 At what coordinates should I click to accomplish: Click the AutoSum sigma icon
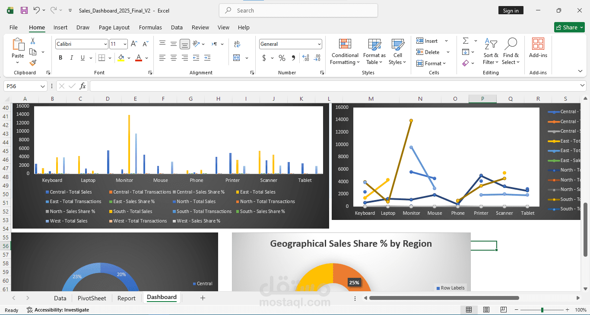point(466,41)
